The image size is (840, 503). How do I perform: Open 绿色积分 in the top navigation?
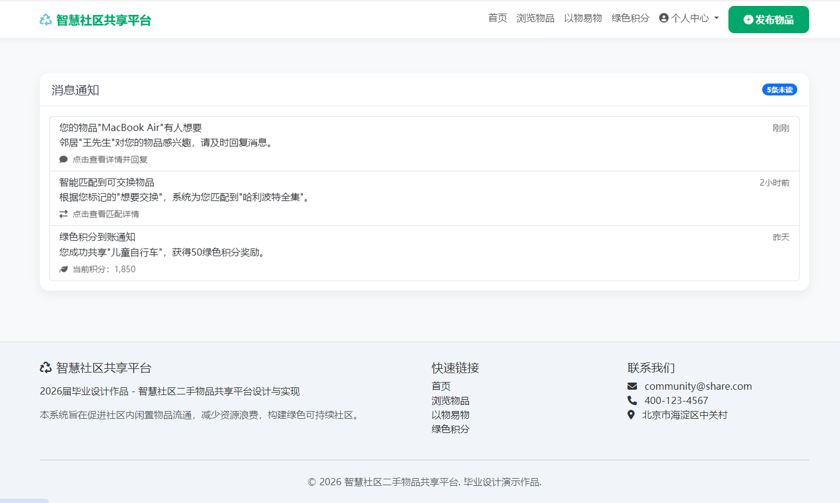(630, 18)
